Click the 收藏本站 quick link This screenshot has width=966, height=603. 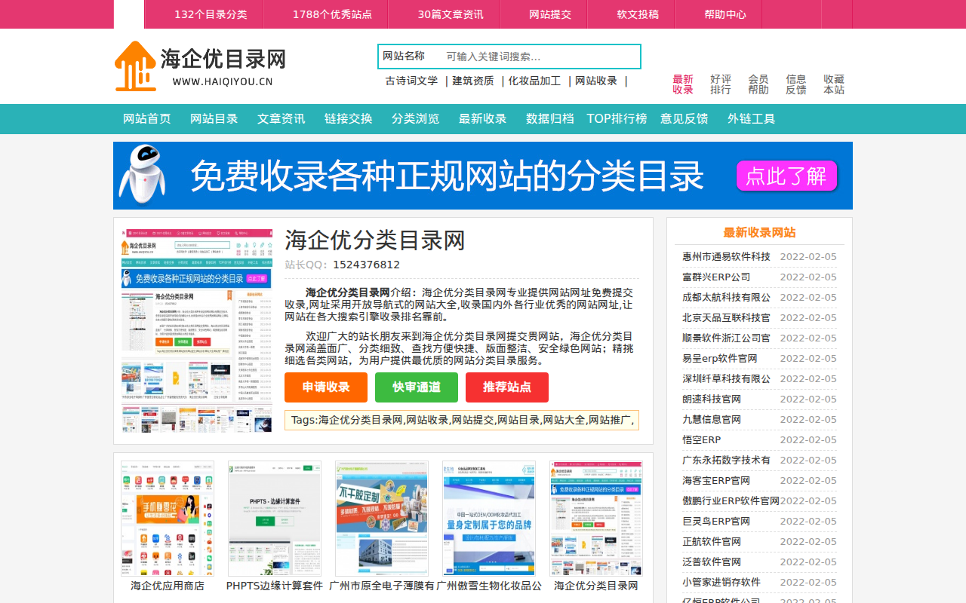(x=833, y=84)
